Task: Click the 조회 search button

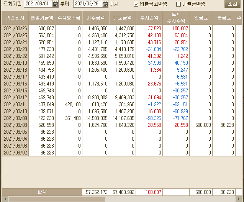Action: point(233,4)
